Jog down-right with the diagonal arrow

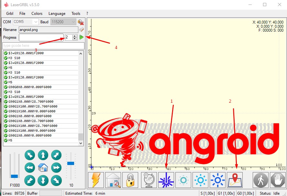(x=56, y=180)
